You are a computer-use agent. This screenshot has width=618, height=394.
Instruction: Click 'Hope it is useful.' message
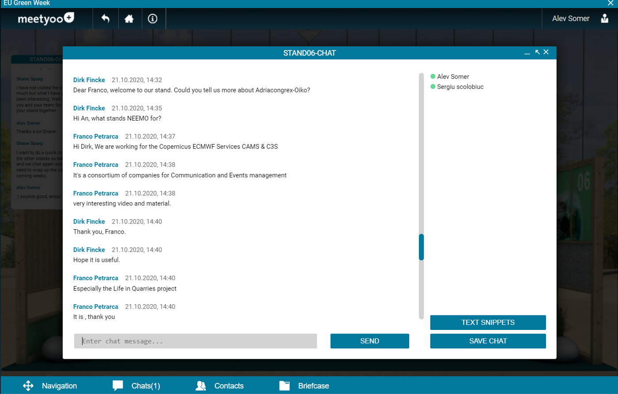pyautogui.click(x=97, y=260)
